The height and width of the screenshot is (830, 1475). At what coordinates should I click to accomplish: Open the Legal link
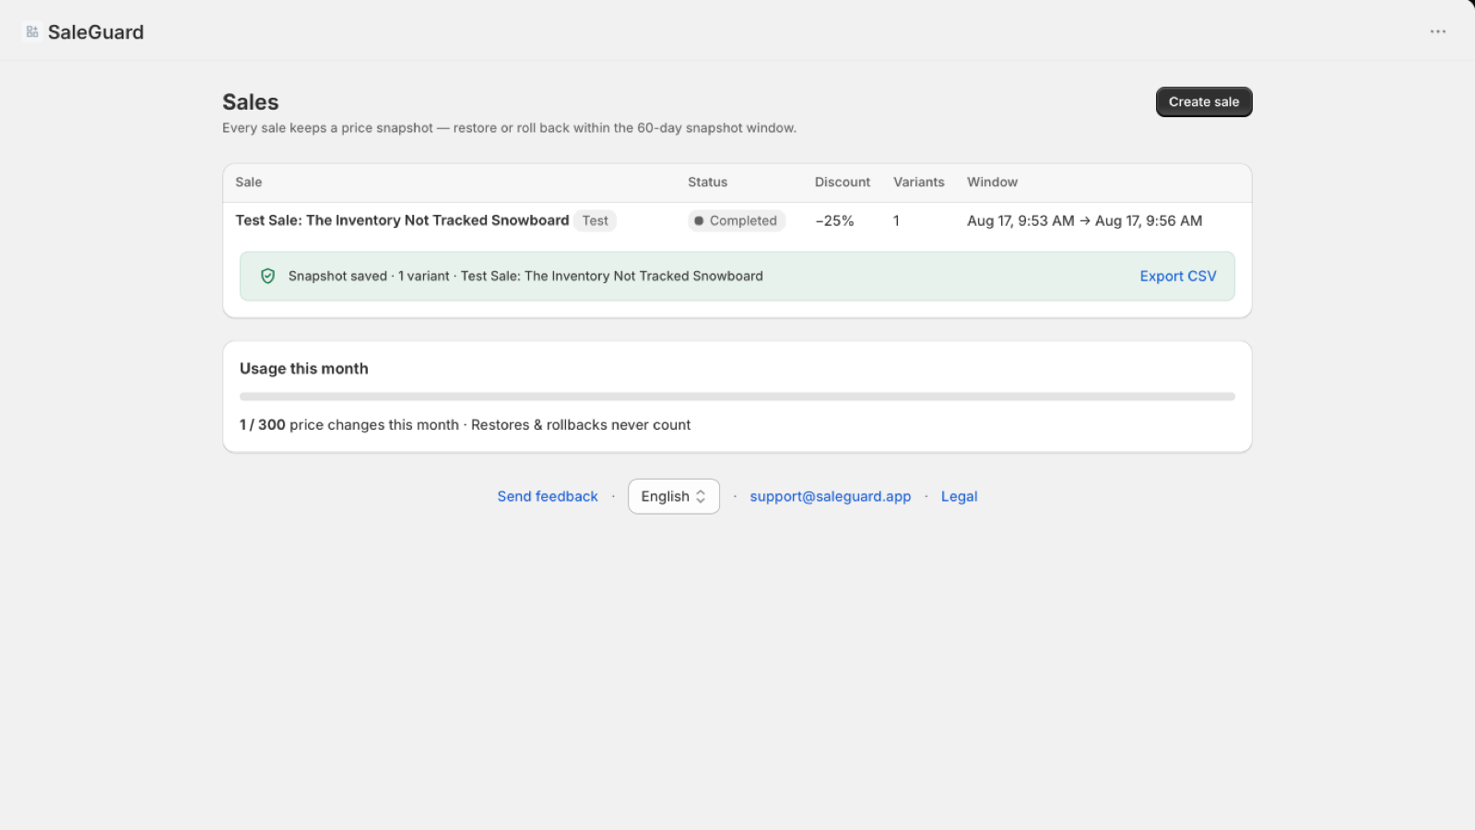(x=959, y=496)
